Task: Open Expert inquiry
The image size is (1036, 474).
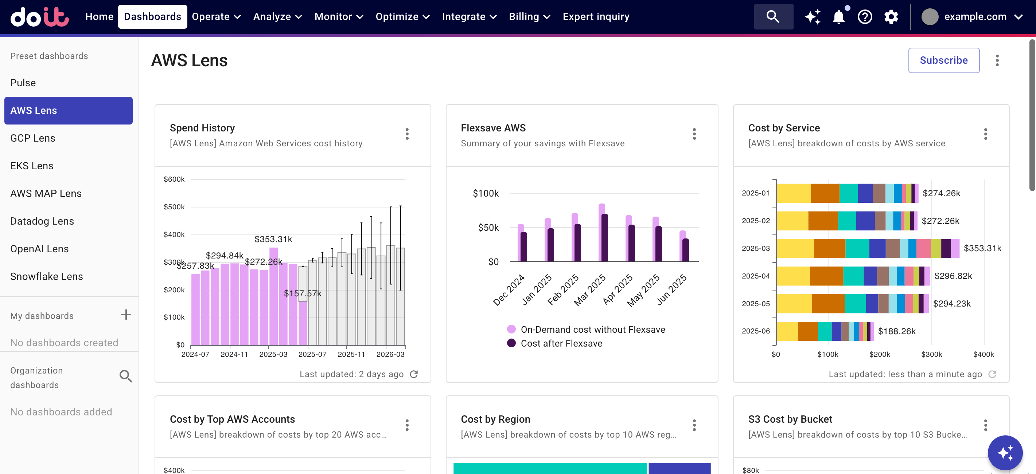Action: click(x=596, y=16)
